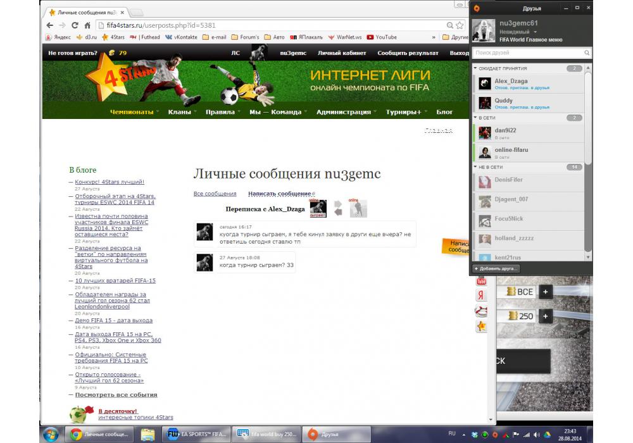Collapse the 'Не в сети' friends group
The height and width of the screenshot is (443, 633).
475,167
